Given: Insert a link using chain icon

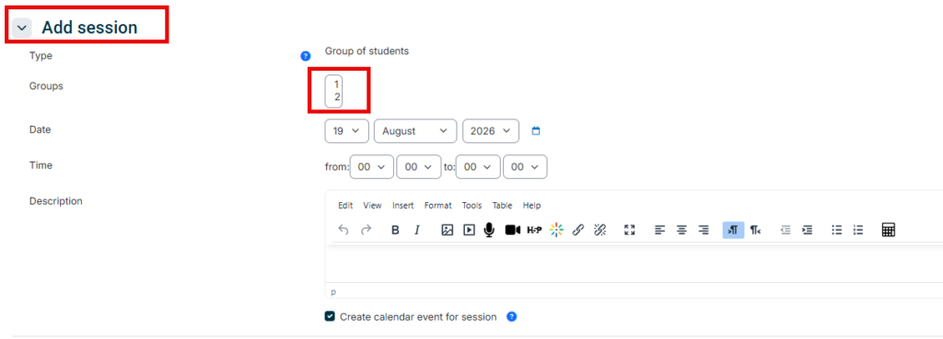Looking at the screenshot, I should pyautogui.click(x=578, y=230).
